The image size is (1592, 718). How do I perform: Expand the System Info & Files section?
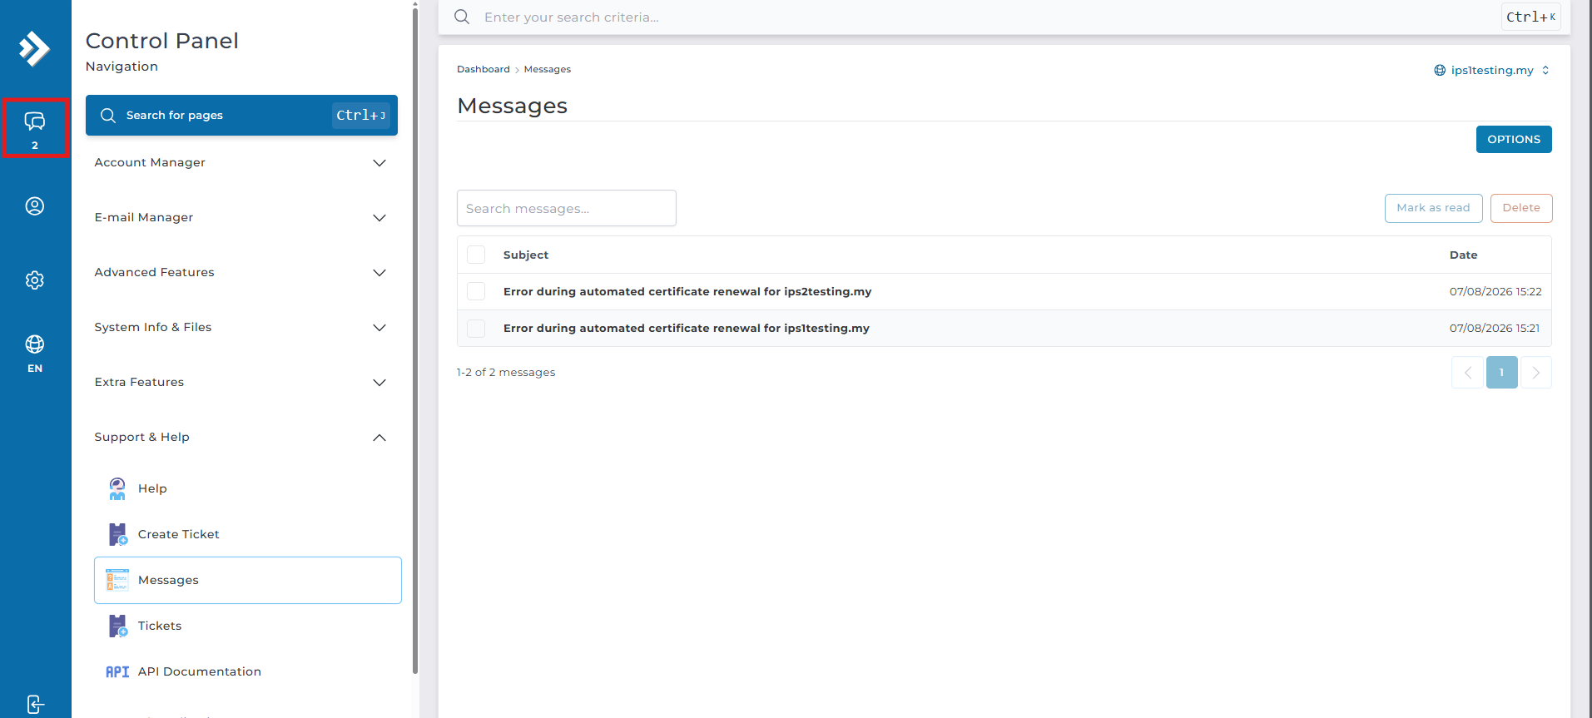[241, 327]
